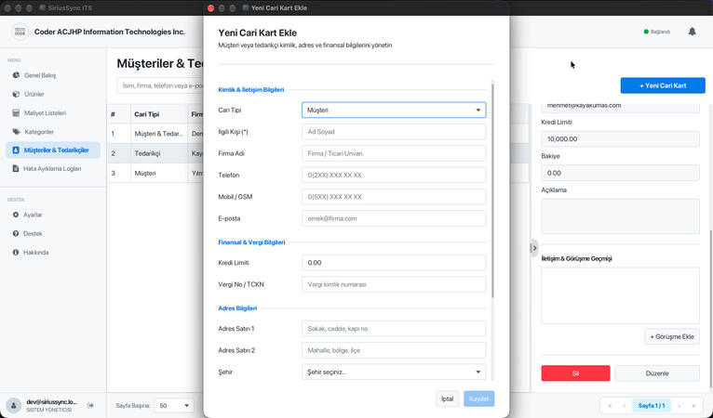Focus the Telefon input field

394,176
